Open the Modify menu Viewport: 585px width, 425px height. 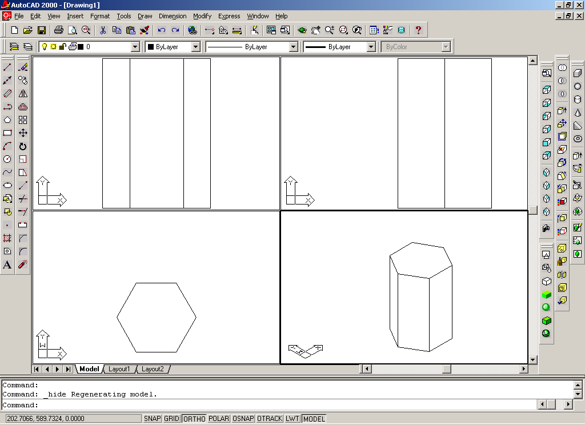202,16
